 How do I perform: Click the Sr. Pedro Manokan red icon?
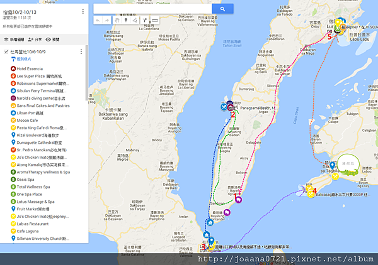tap(13, 150)
